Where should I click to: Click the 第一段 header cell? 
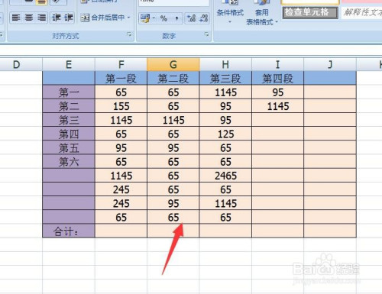point(121,78)
